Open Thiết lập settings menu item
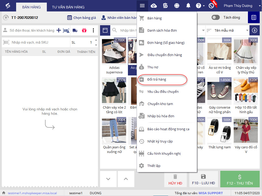 point(167,166)
